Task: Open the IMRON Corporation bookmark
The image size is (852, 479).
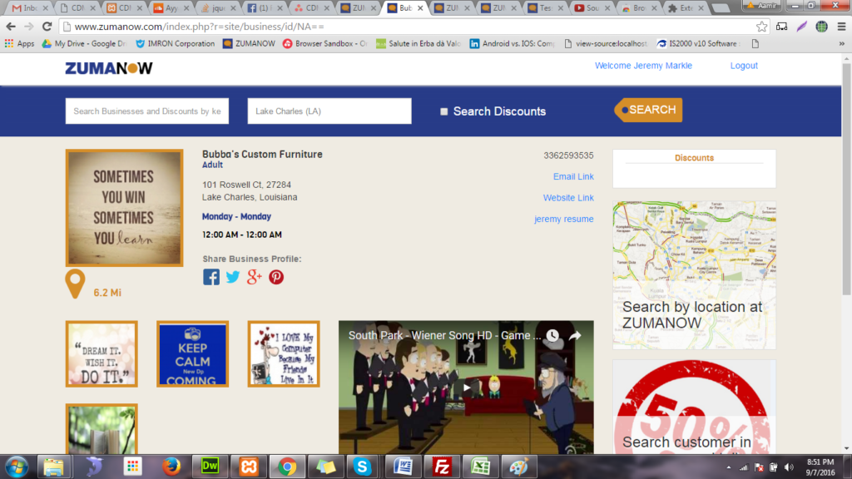Action: pyautogui.click(x=175, y=43)
